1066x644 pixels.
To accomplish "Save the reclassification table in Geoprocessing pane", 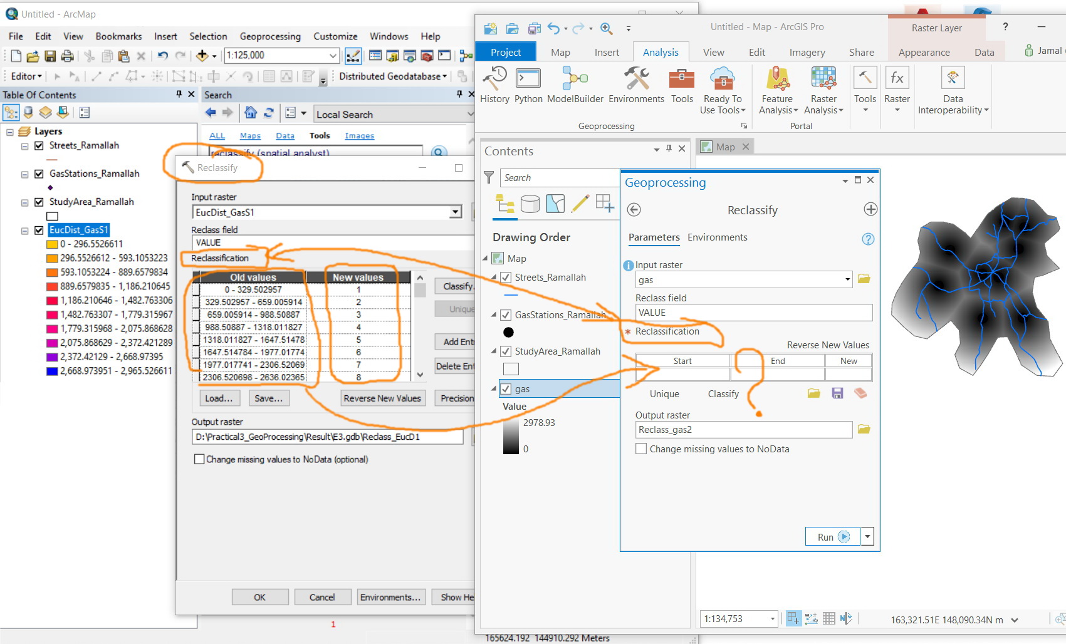I will [837, 393].
